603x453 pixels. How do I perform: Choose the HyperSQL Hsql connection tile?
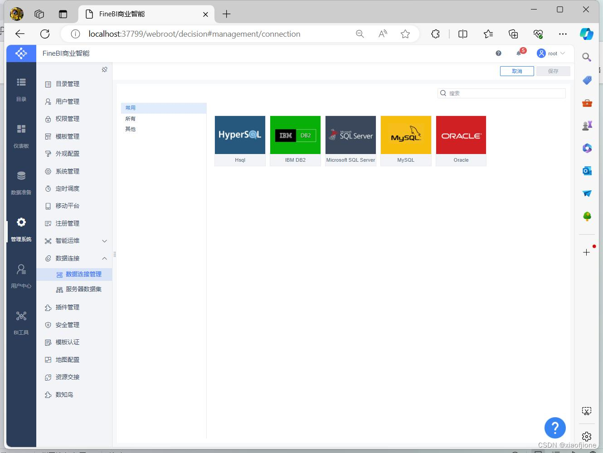point(240,141)
